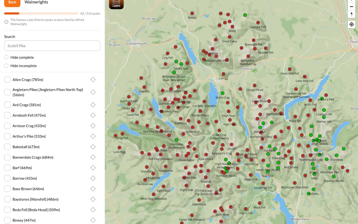Viewport: 358px width, 224px height.
Task: Select the Hide incomplete option
Action: click(x=6, y=66)
